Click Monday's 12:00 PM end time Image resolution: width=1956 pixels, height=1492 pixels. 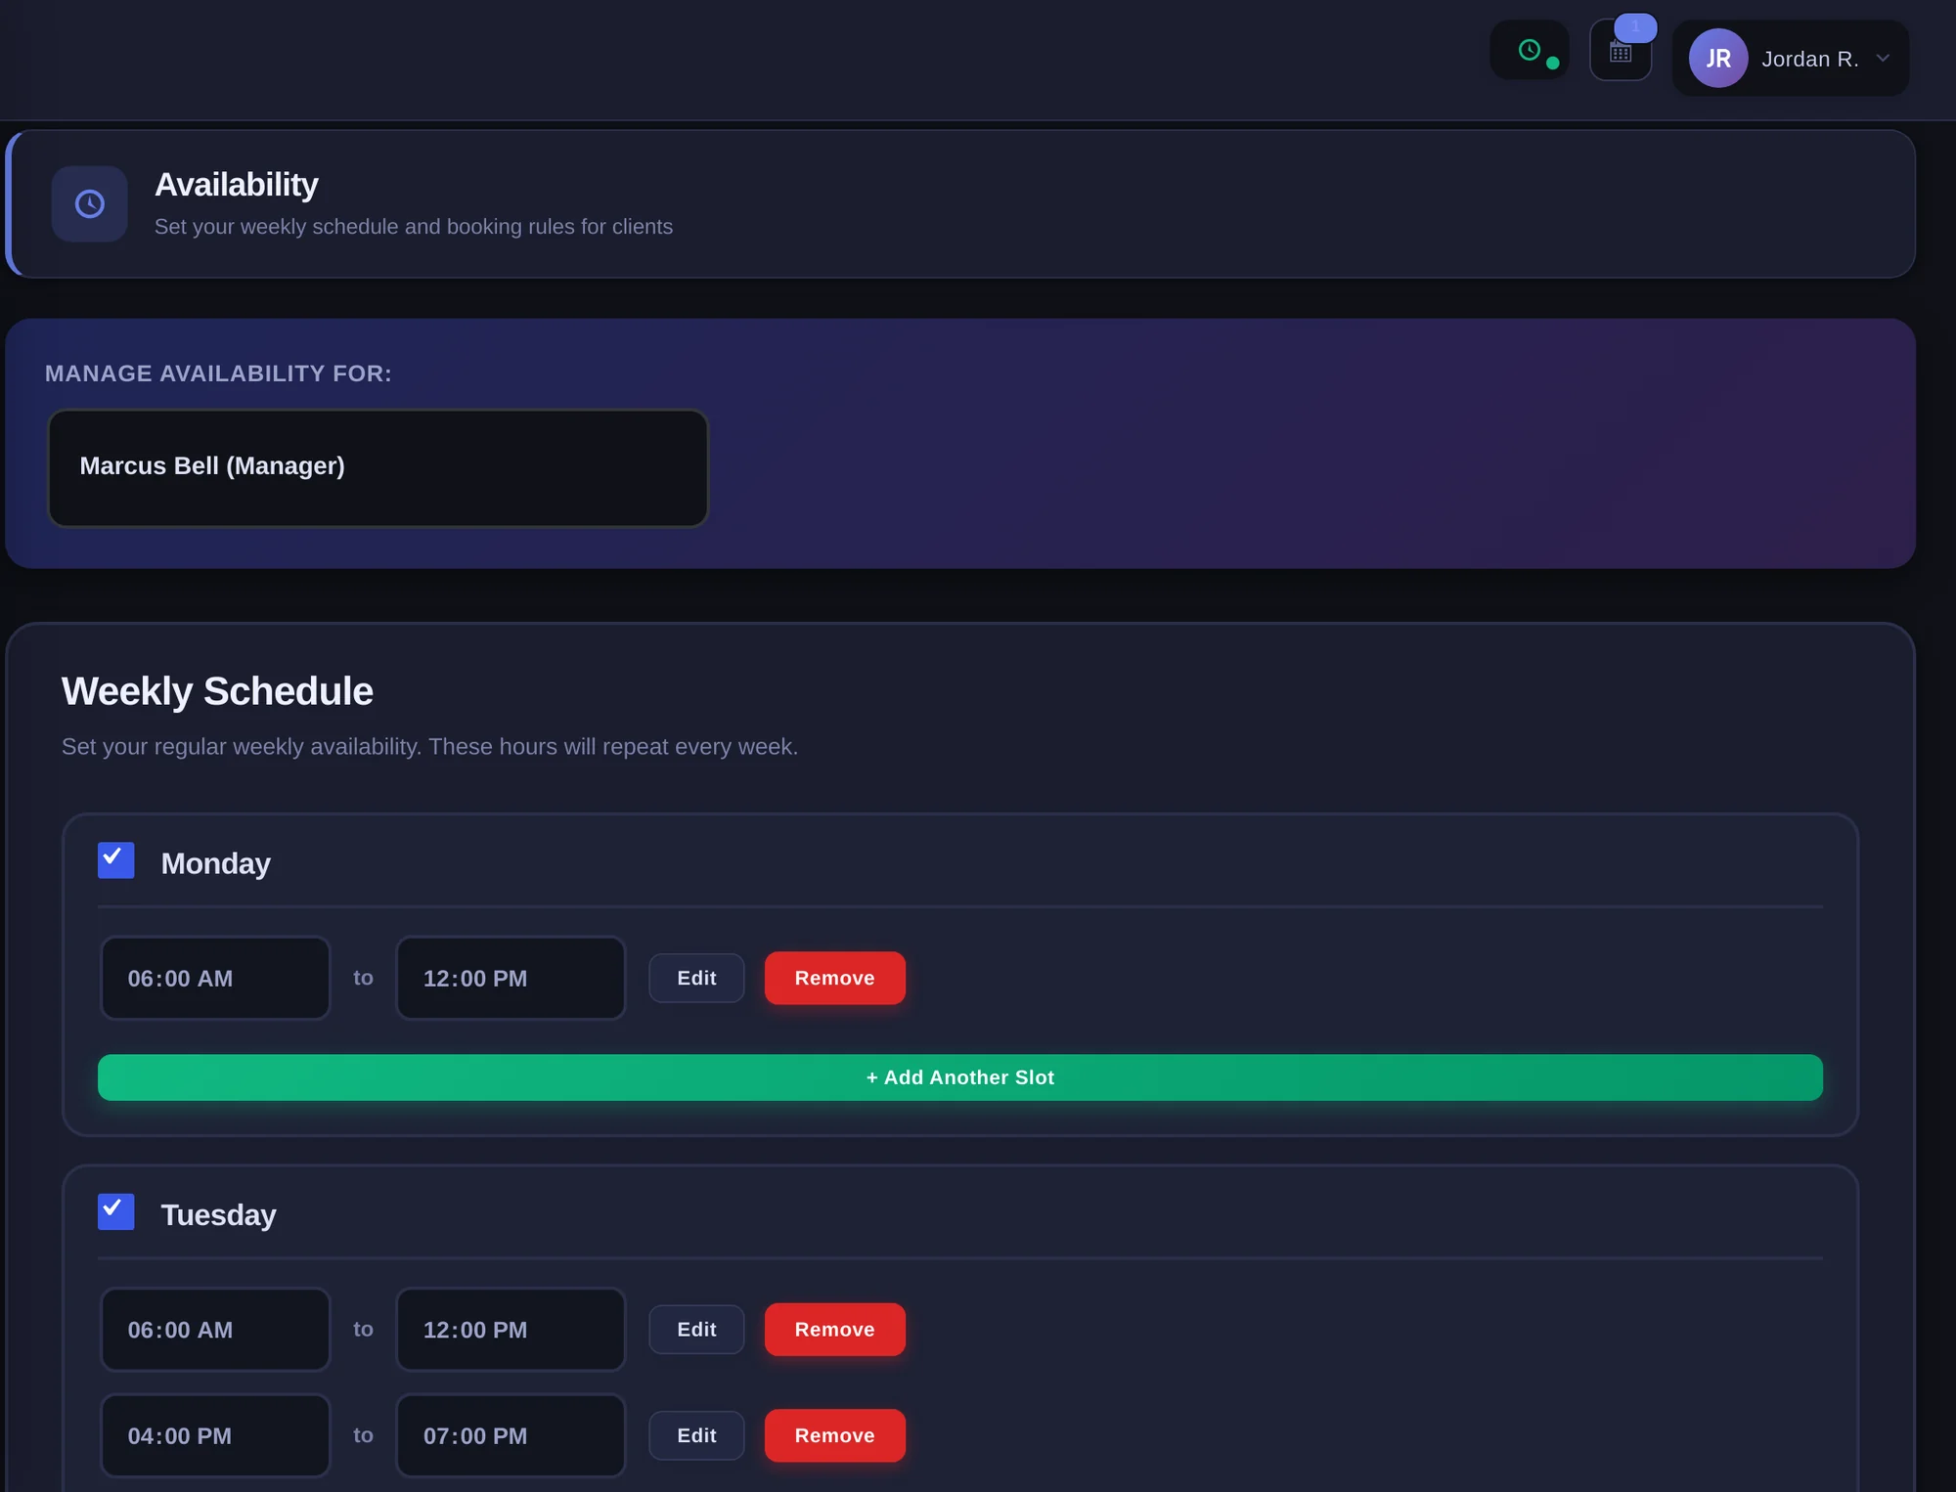511,979
